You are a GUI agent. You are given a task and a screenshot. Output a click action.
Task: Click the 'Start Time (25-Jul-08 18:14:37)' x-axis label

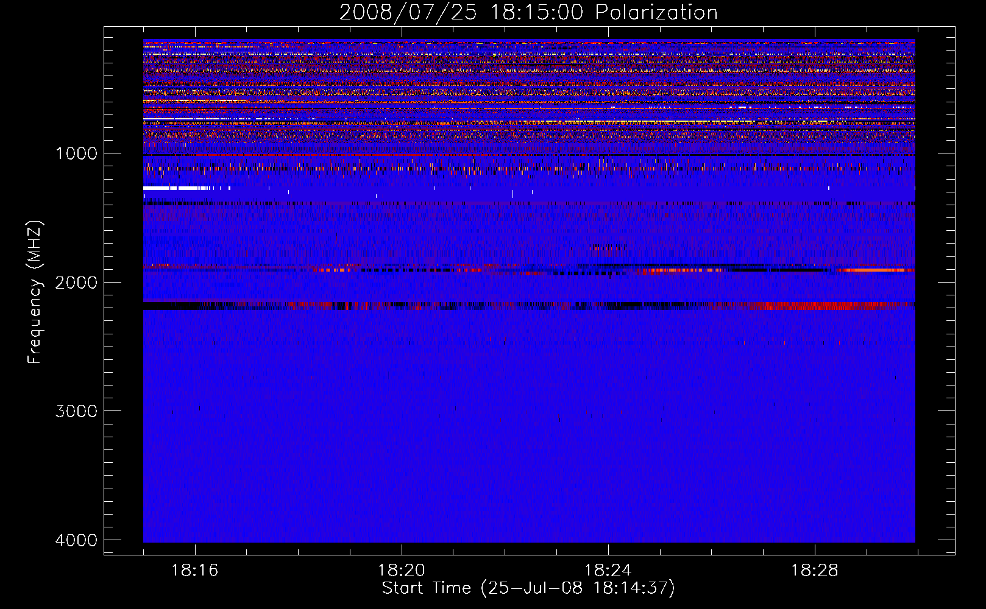pos(528,588)
